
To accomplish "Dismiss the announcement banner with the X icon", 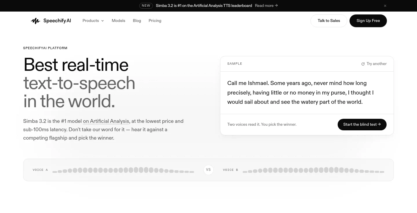I will tap(385, 6).
